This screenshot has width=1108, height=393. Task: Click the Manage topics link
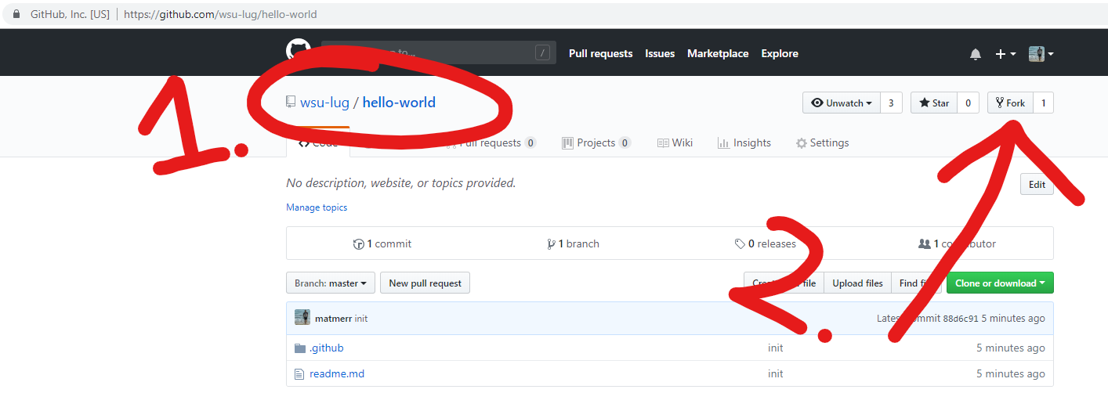(317, 207)
